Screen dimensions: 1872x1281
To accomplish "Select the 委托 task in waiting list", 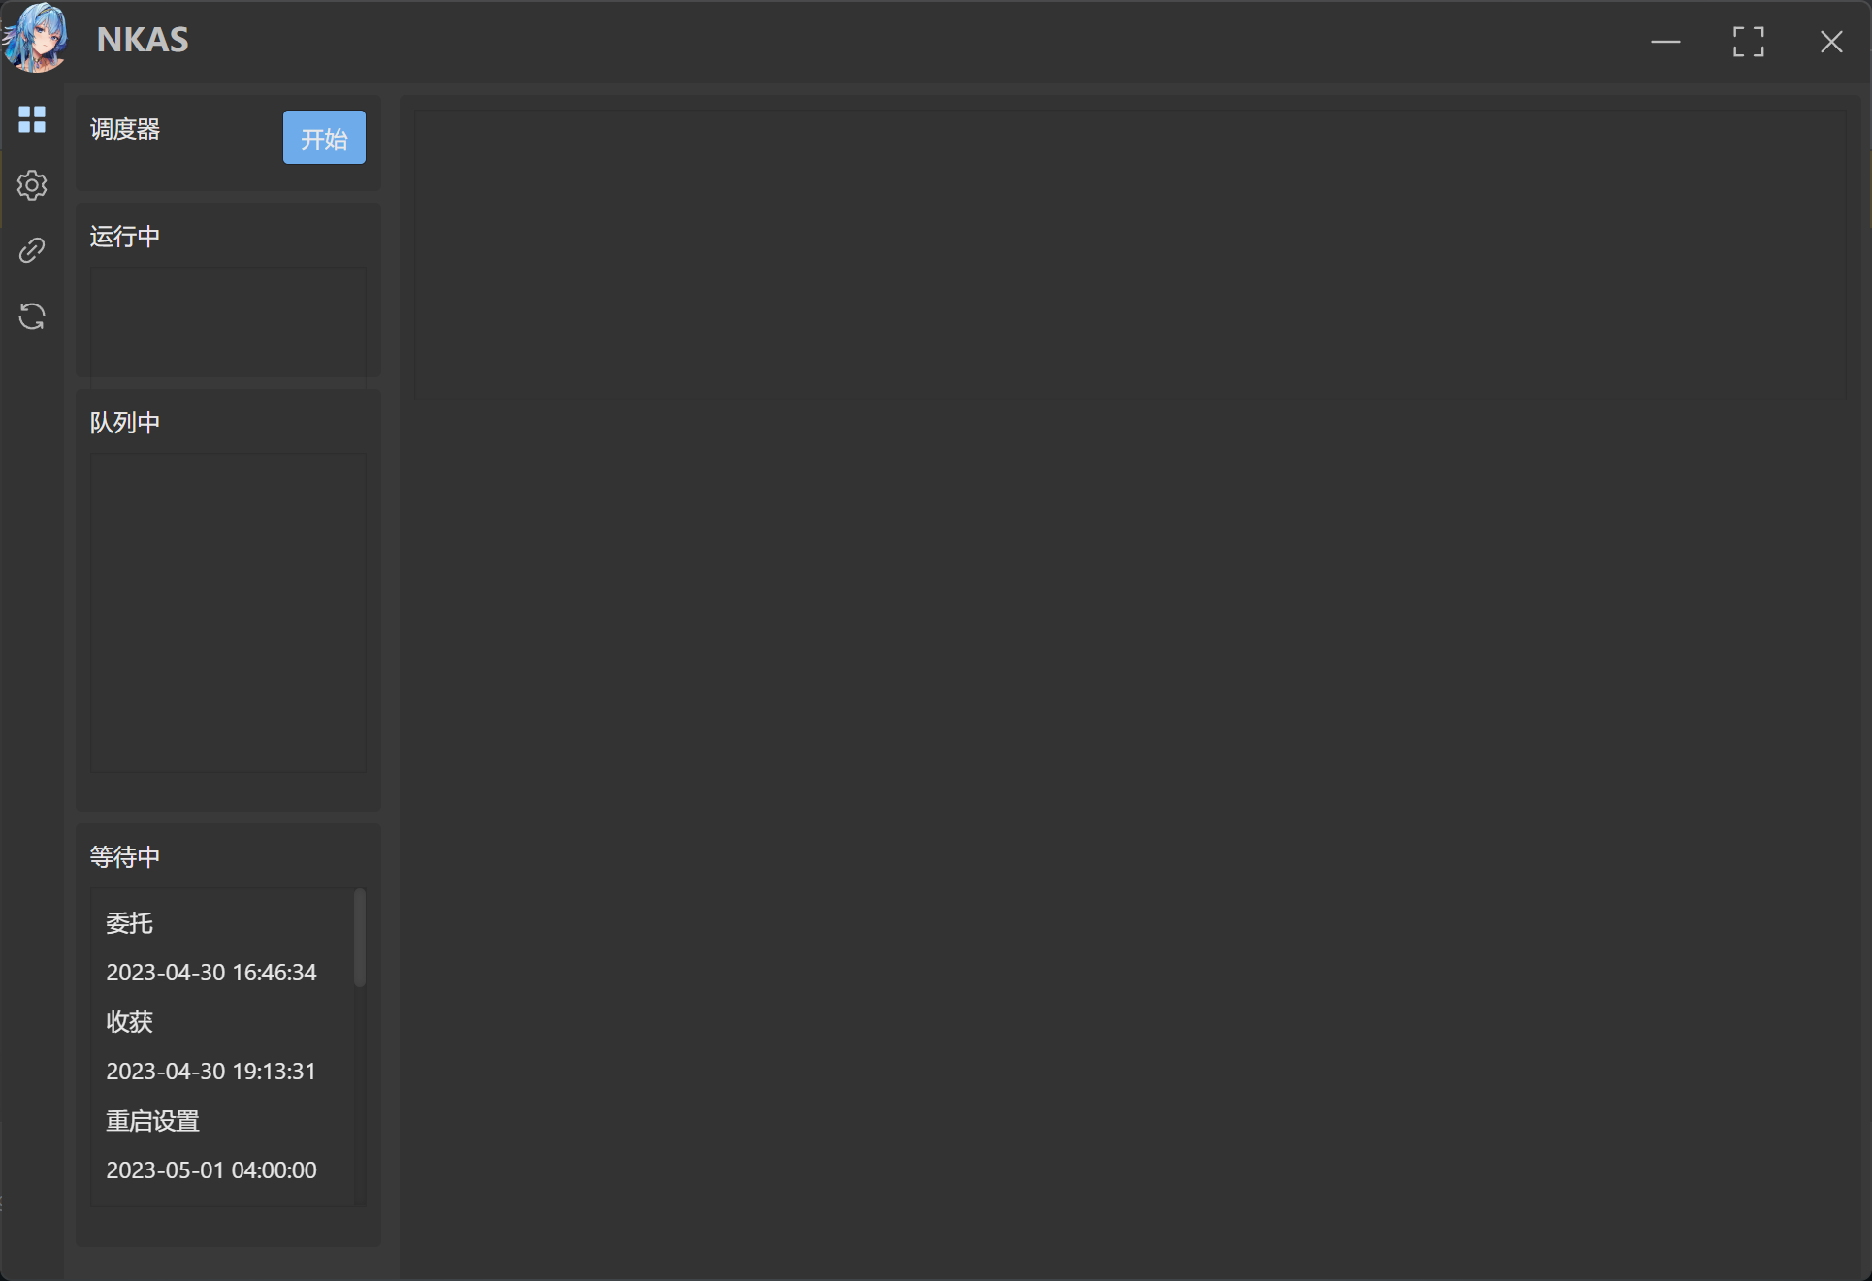I will pyautogui.click(x=131, y=923).
